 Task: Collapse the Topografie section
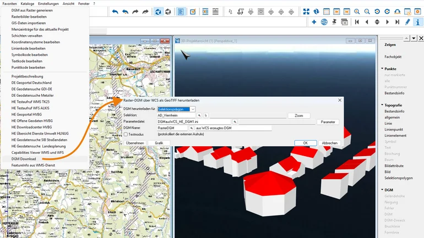382,105
